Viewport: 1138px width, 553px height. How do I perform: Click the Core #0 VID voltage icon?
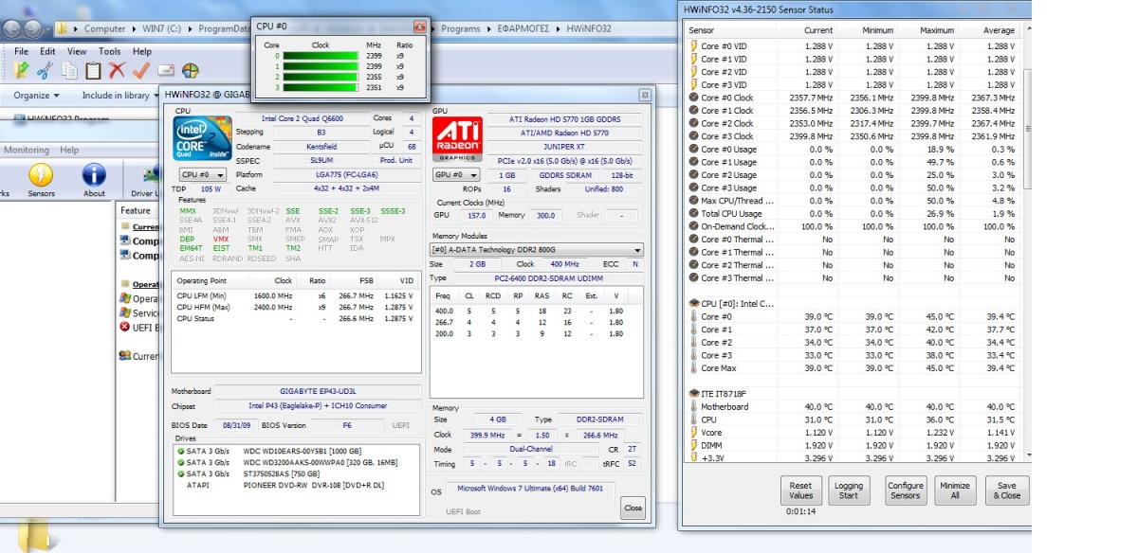(693, 45)
